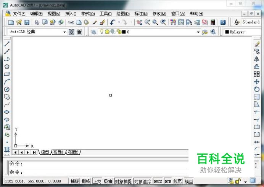
Task: Click the Undo arrow
Action: pyautogui.click(x=113, y=22)
